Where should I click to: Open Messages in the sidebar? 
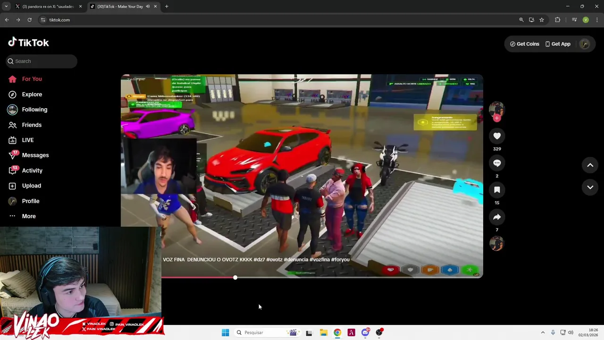tap(28, 155)
